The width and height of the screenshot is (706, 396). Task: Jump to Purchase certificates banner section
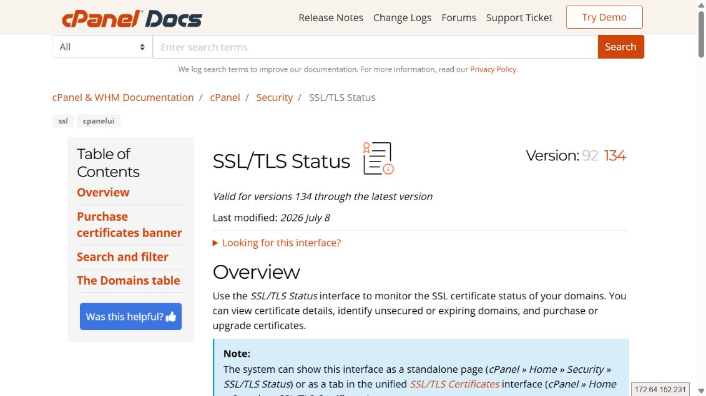(x=129, y=225)
